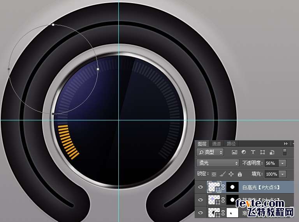Open the 不透明度 opacity slider arrow
The width and height of the screenshot is (299, 222).
pyautogui.click(x=282, y=163)
